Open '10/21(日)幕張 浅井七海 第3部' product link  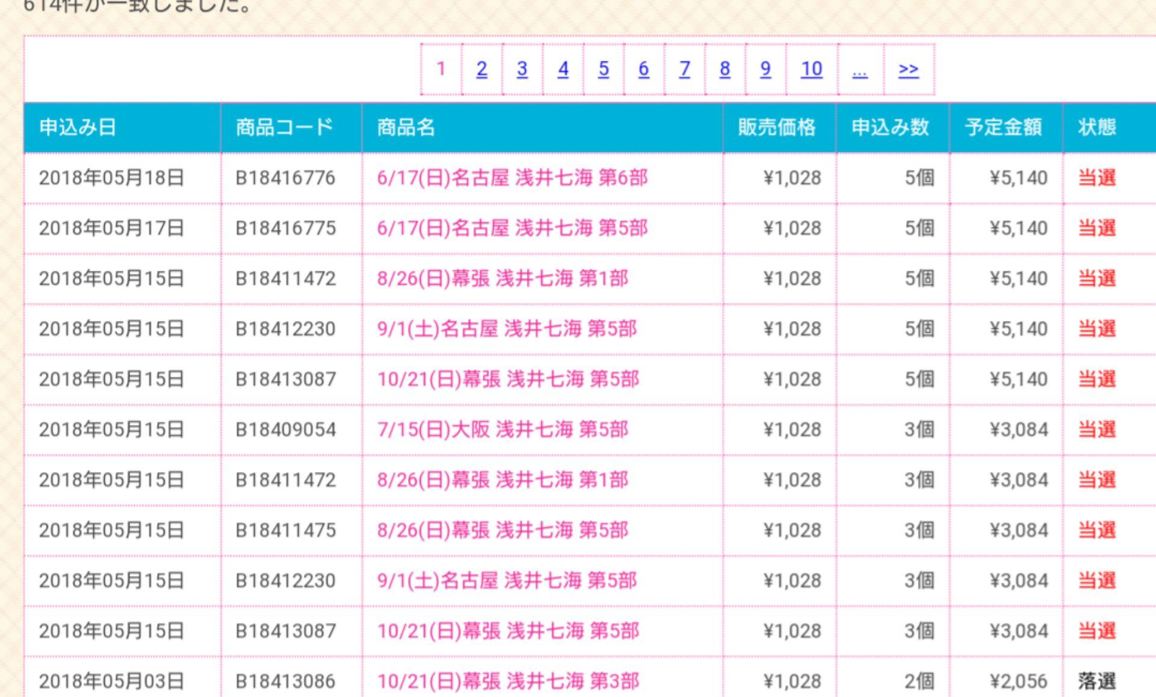tap(508, 681)
